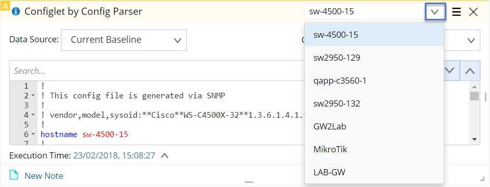This screenshot has width=490, height=187.
Task: Collapse the Execution Time chevron
Action: (165, 155)
